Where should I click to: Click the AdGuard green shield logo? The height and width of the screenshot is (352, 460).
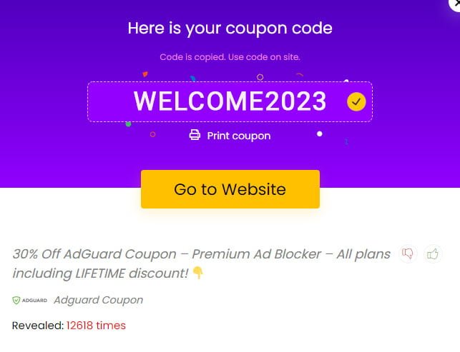pyautogui.click(x=16, y=300)
